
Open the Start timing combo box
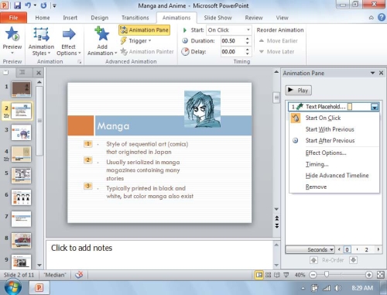pos(229,30)
